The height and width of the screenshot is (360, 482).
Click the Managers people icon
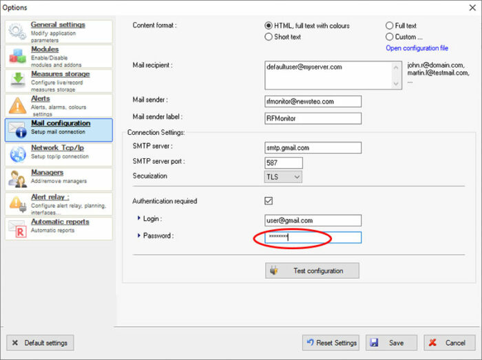click(x=17, y=179)
